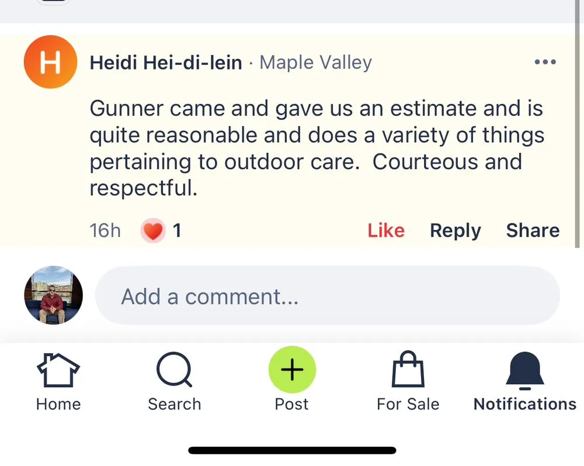584x466 pixels.
Task: Select the Maple Valley neighborhood link
Action: point(315,62)
